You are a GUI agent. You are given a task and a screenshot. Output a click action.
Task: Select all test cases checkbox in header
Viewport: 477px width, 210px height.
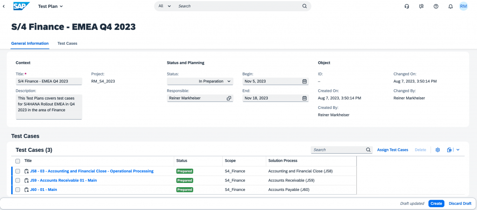click(x=18, y=161)
